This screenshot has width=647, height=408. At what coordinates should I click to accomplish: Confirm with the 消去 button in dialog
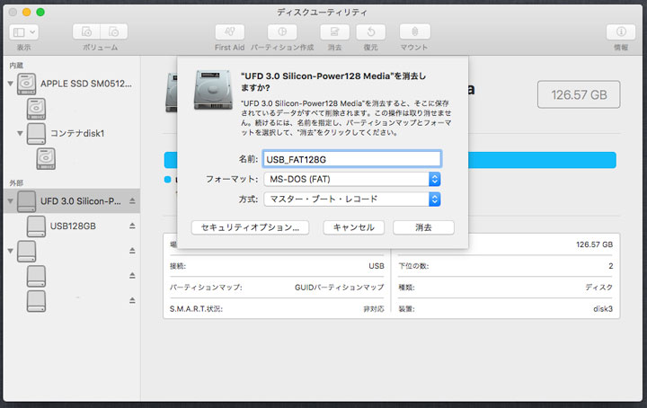(423, 227)
